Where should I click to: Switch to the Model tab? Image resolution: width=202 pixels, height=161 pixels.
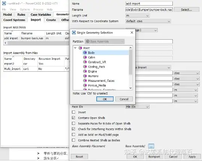pyautogui.click(x=7, y=15)
